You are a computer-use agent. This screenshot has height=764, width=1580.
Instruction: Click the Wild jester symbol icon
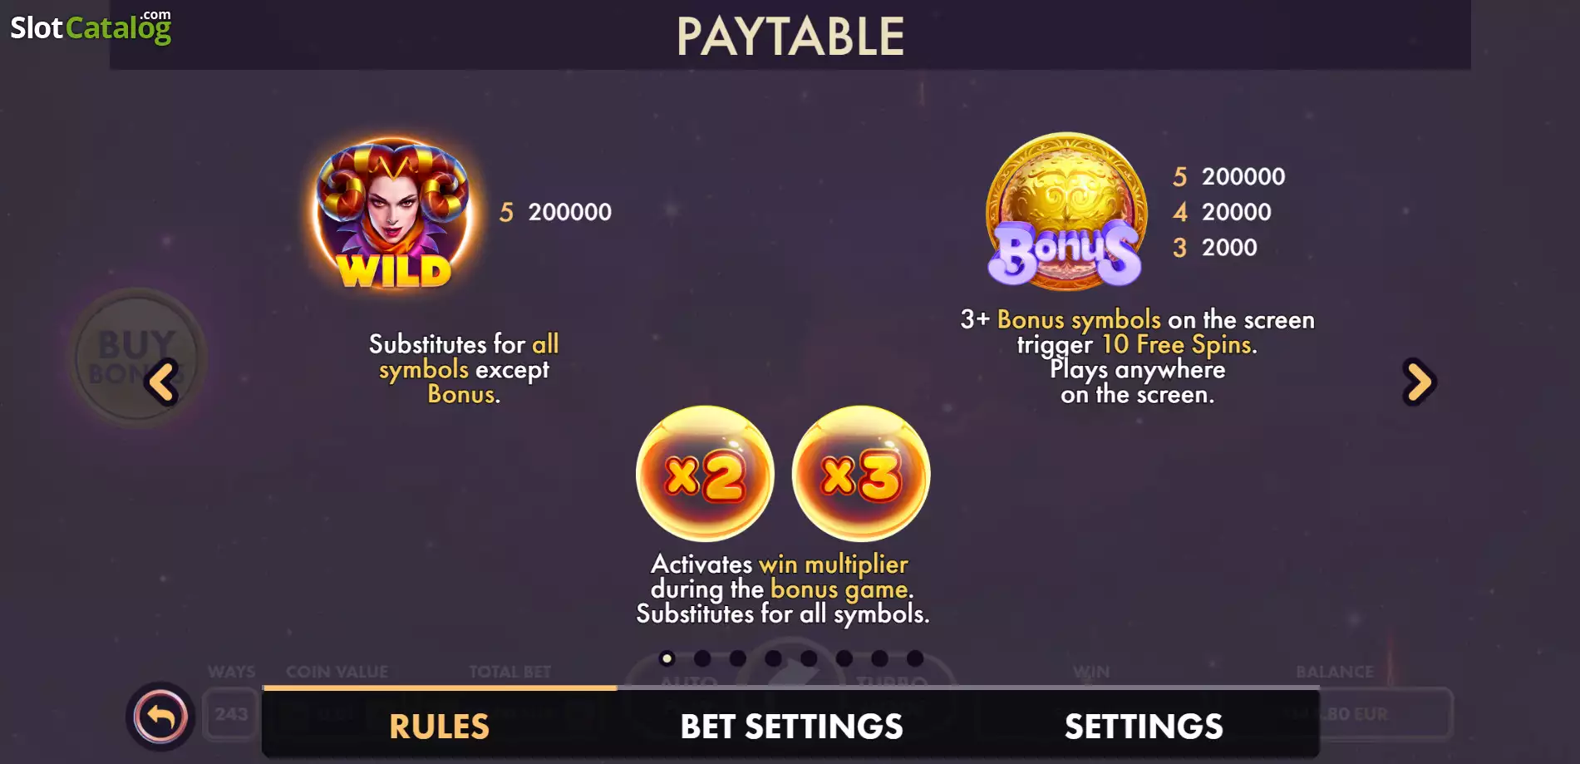[x=392, y=214]
